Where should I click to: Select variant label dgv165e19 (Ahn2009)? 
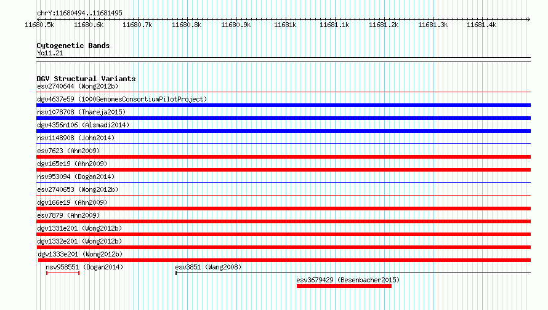point(72,164)
